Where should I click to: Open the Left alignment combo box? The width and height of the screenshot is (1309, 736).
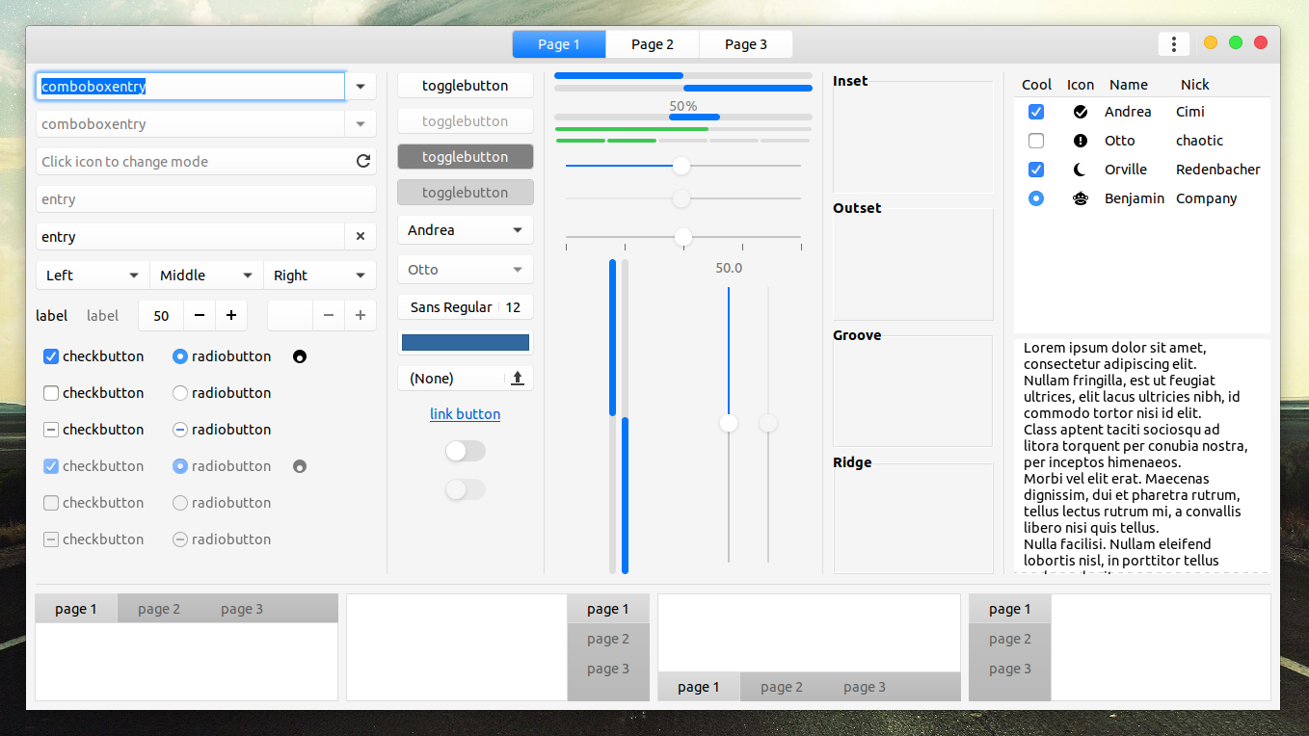92,275
